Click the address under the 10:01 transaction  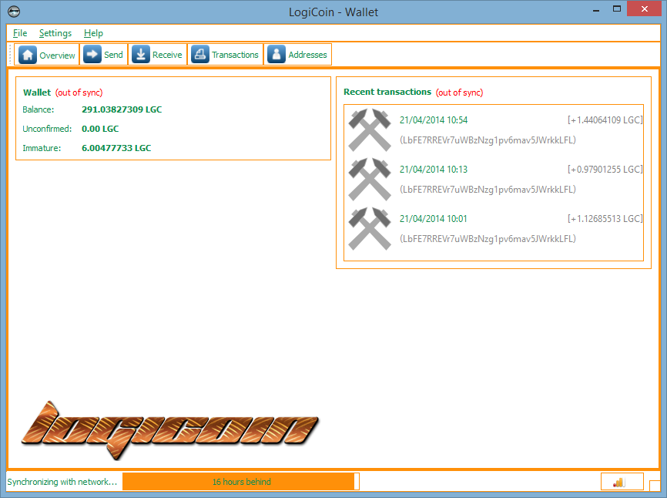(x=488, y=239)
